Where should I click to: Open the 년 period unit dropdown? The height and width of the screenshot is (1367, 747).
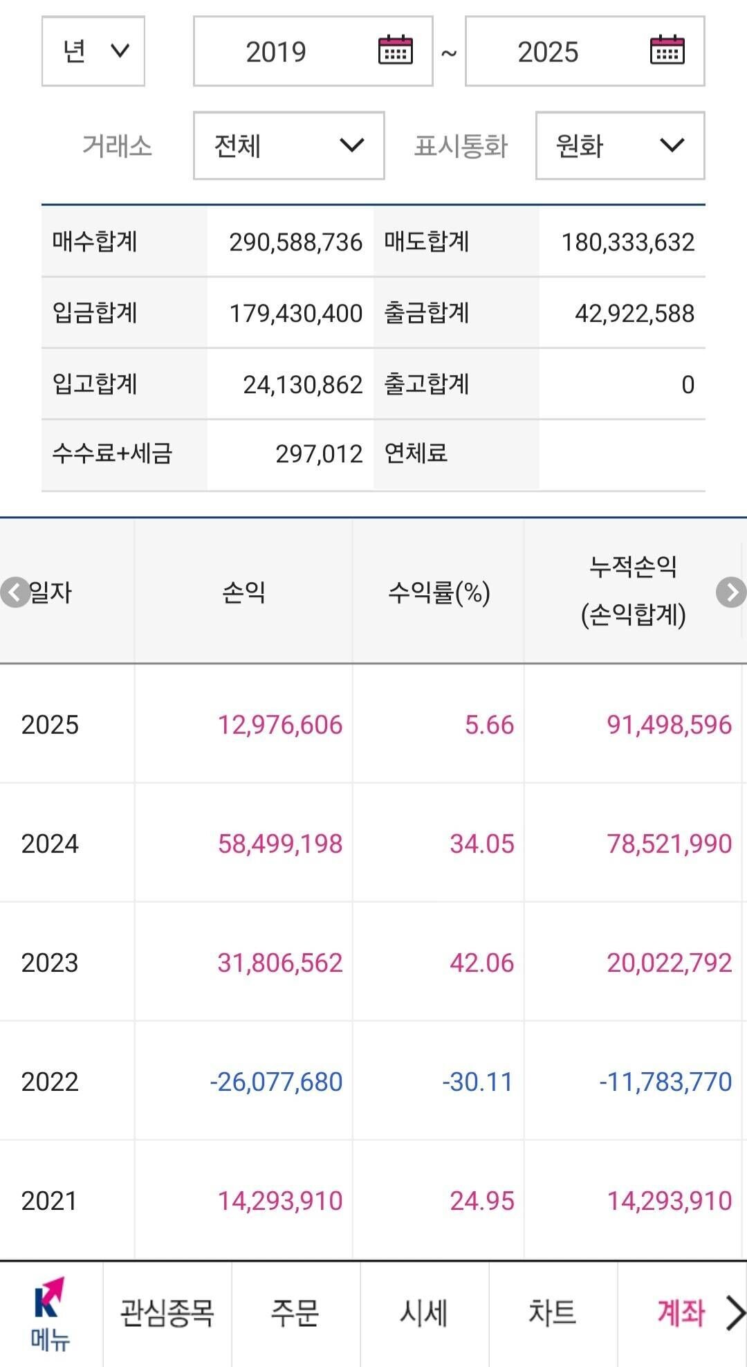coord(92,51)
